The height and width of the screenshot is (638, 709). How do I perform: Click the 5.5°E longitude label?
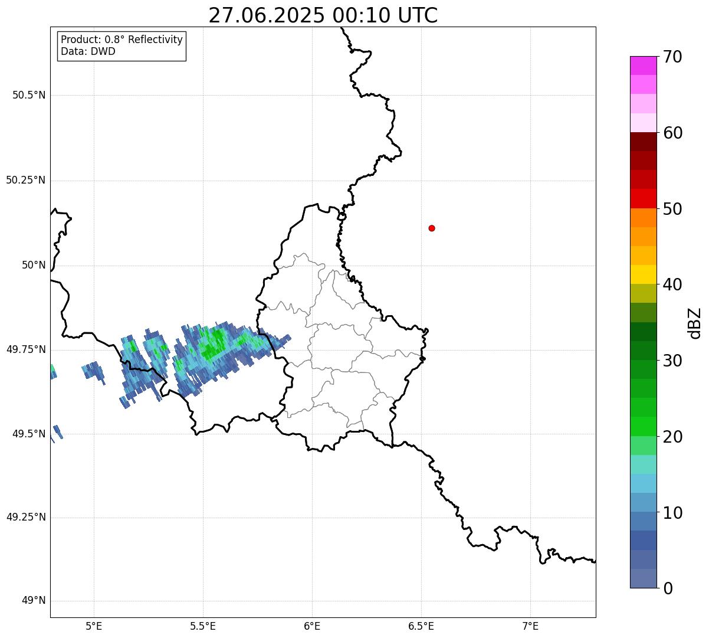pyautogui.click(x=203, y=626)
